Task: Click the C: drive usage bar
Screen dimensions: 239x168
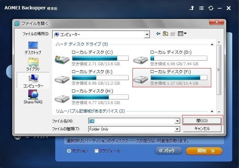Action: pyautogui.click(x=100, y=58)
